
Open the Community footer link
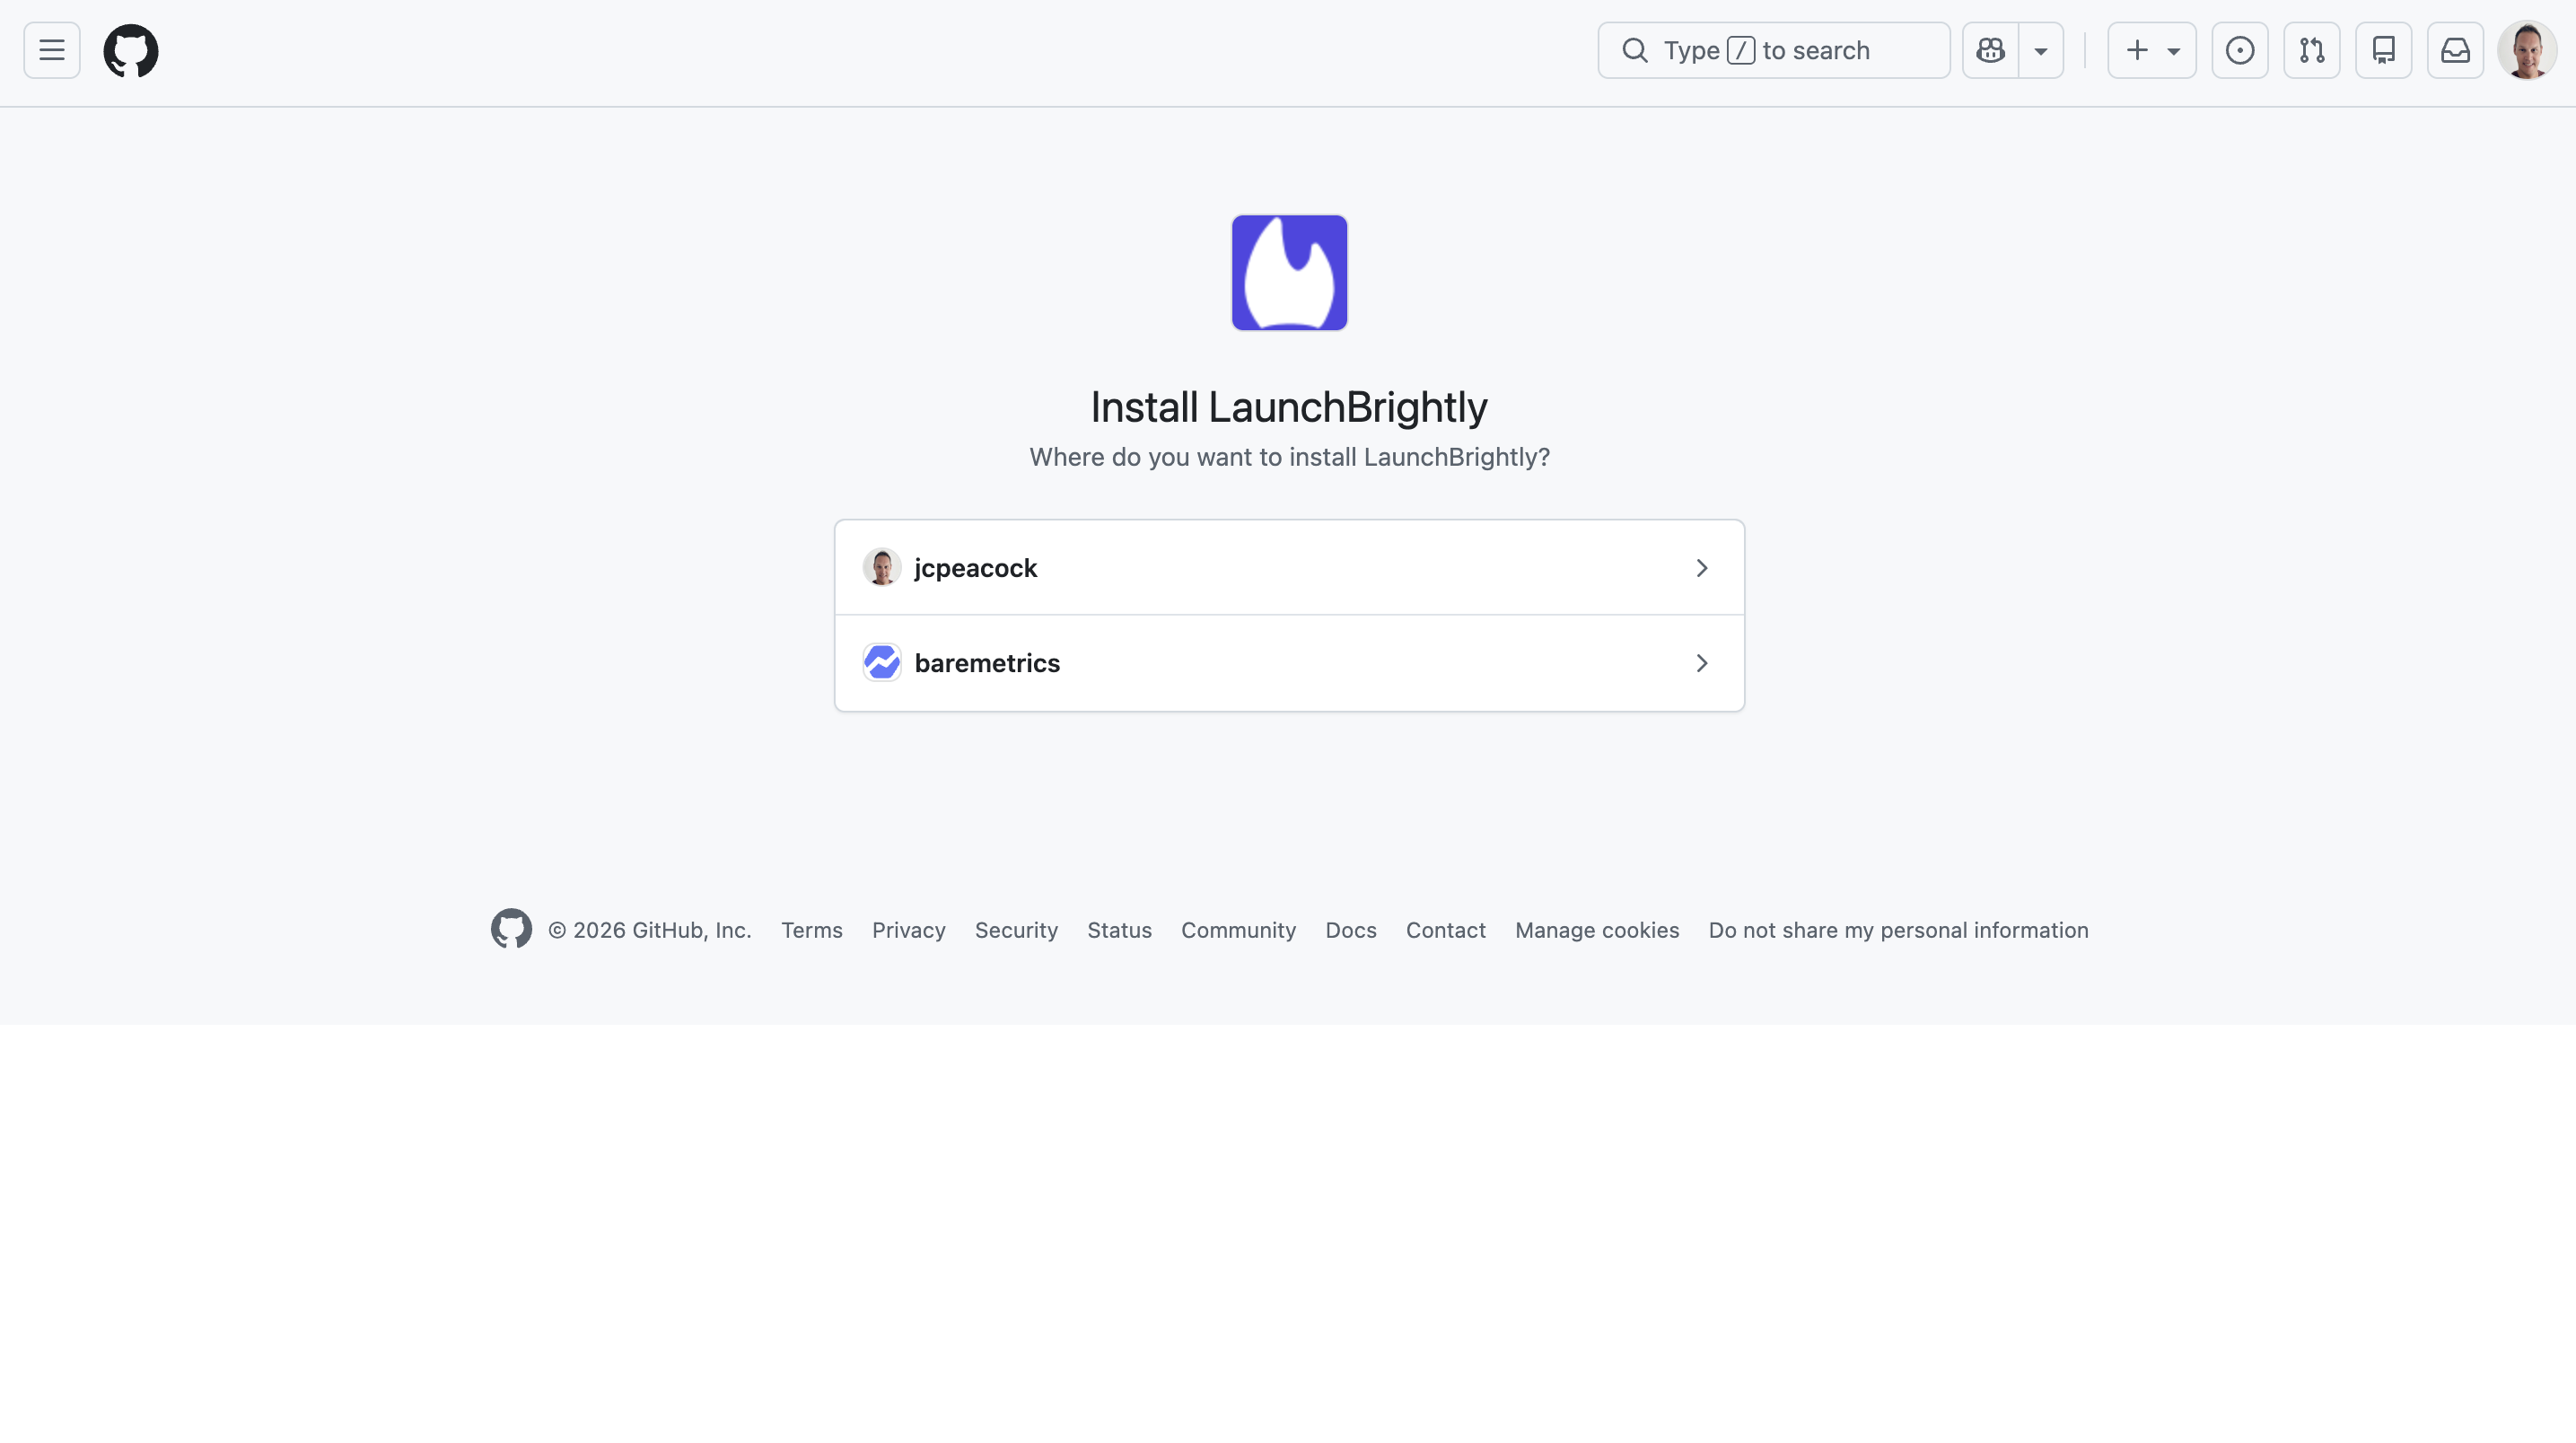pos(1238,930)
